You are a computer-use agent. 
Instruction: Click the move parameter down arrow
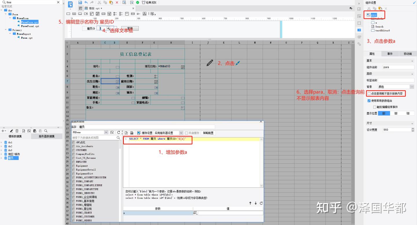pos(256,203)
